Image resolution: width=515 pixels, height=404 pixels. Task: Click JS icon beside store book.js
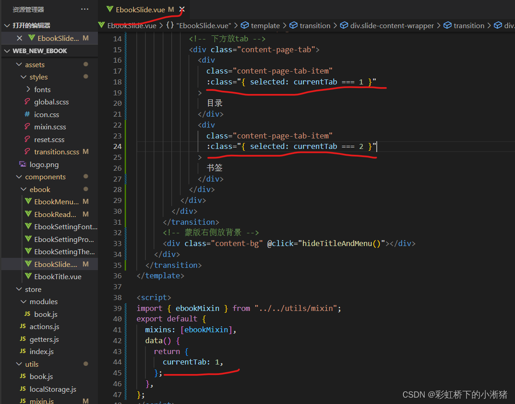[27, 314]
